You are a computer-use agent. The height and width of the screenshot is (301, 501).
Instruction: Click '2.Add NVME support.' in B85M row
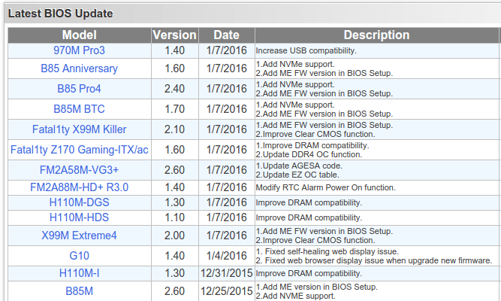click(x=295, y=296)
